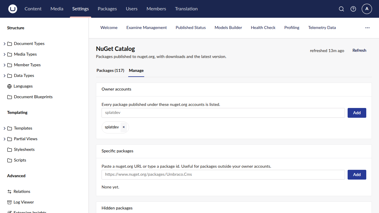Open the Examine Management tab
This screenshot has width=379, height=213.
coord(147,28)
